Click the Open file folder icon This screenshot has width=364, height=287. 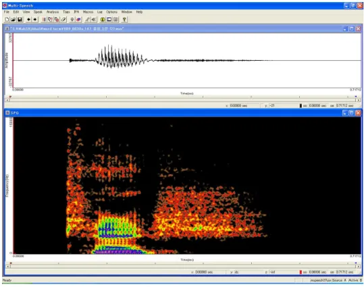[14, 20]
